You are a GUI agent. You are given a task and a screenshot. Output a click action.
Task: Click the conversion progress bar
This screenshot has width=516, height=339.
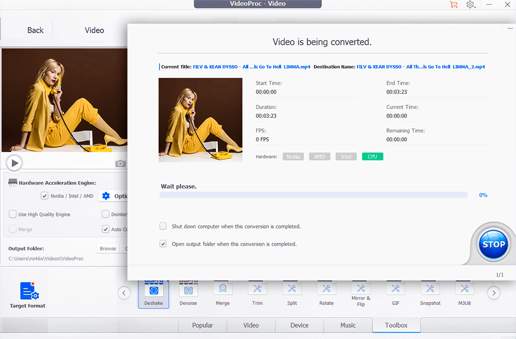click(314, 195)
